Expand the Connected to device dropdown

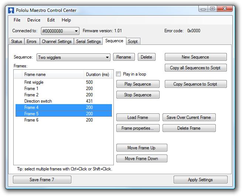[x=60, y=31]
